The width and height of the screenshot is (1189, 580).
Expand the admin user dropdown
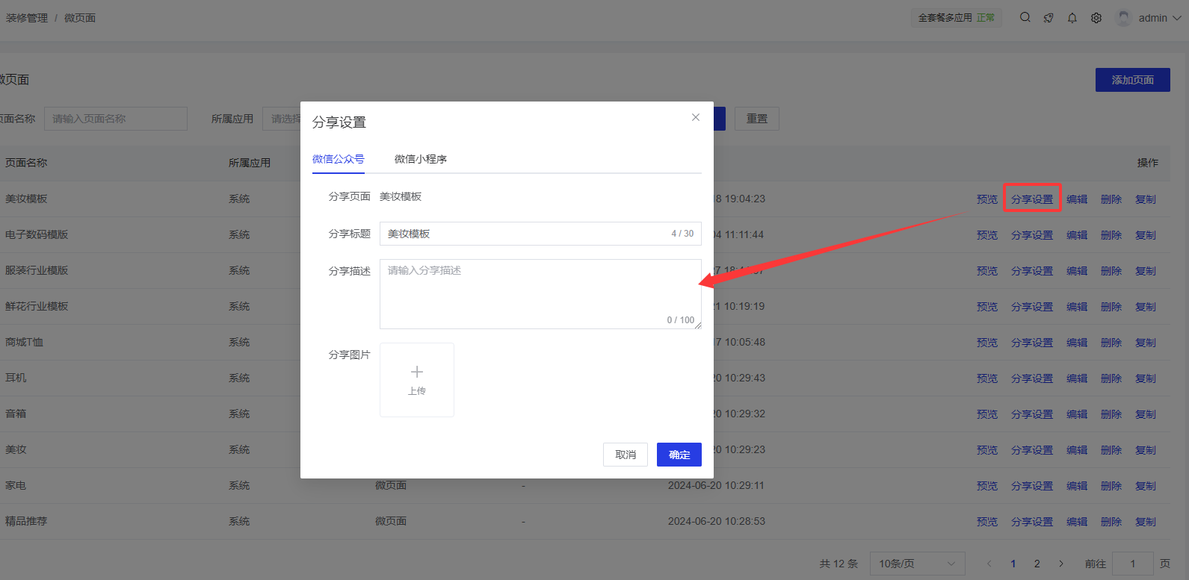[1176, 18]
